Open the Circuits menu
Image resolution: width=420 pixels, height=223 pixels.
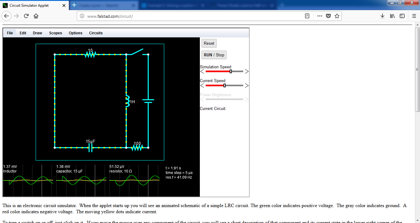click(x=96, y=33)
